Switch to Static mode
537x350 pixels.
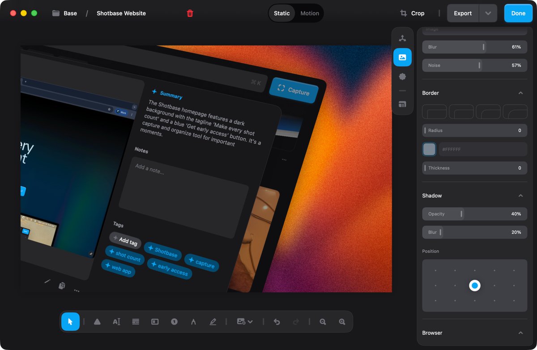click(282, 13)
